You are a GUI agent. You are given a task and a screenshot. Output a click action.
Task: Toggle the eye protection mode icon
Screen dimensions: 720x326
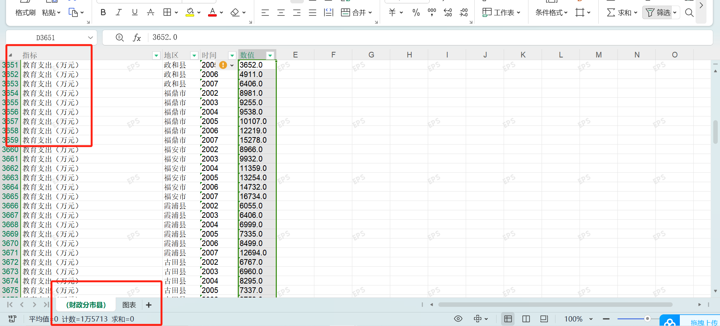[458, 319]
